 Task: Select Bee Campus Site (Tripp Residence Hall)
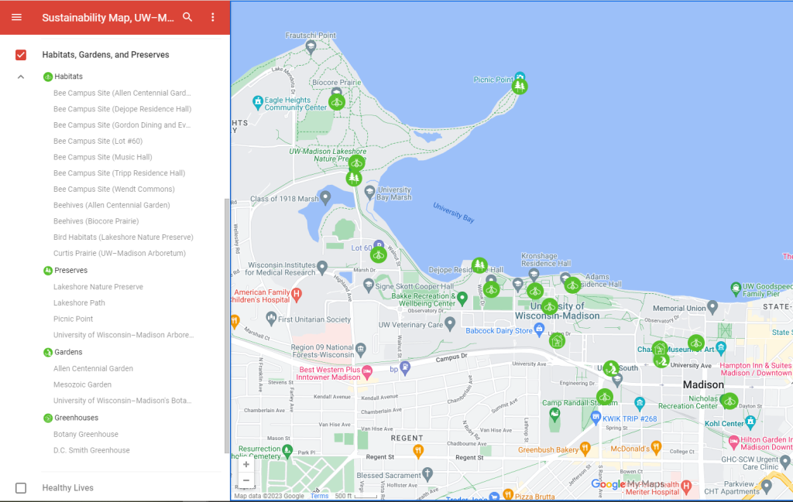119,173
